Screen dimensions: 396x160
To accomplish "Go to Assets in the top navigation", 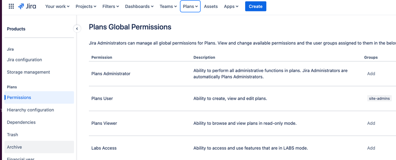I will click(x=211, y=6).
